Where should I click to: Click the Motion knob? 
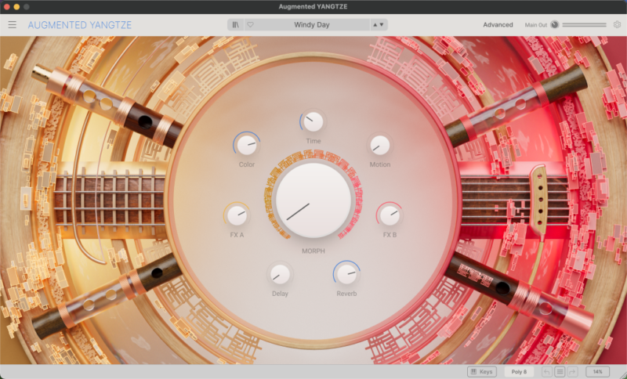(x=380, y=145)
